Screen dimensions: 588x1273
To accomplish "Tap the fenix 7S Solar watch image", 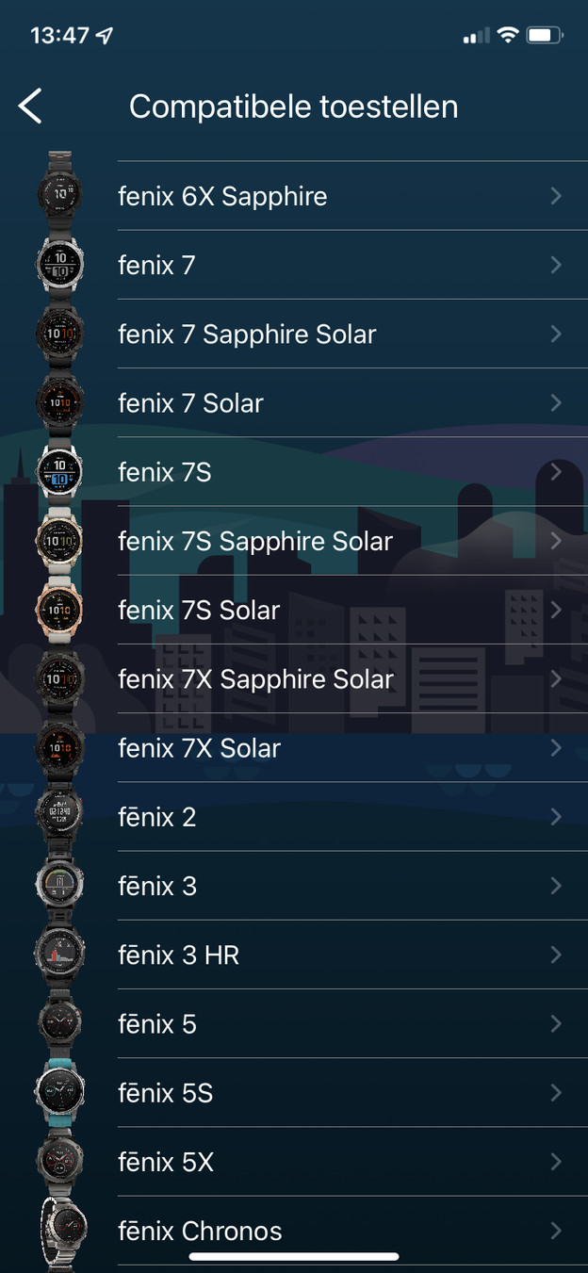I will [59, 610].
